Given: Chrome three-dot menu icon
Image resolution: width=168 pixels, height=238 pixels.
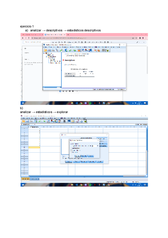Looking at the screenshot, I should point(146,38).
